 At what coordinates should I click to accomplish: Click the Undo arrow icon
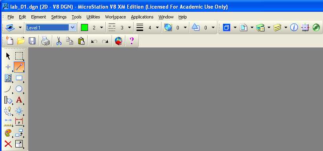[x=94, y=41]
